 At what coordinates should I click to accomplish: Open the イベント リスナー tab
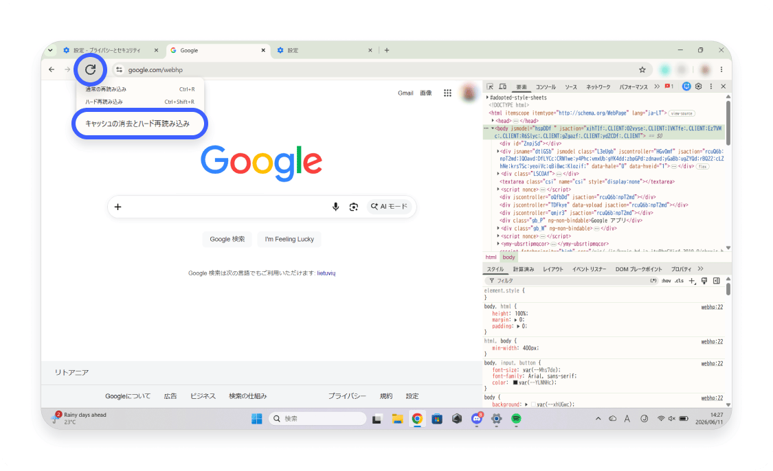click(589, 269)
